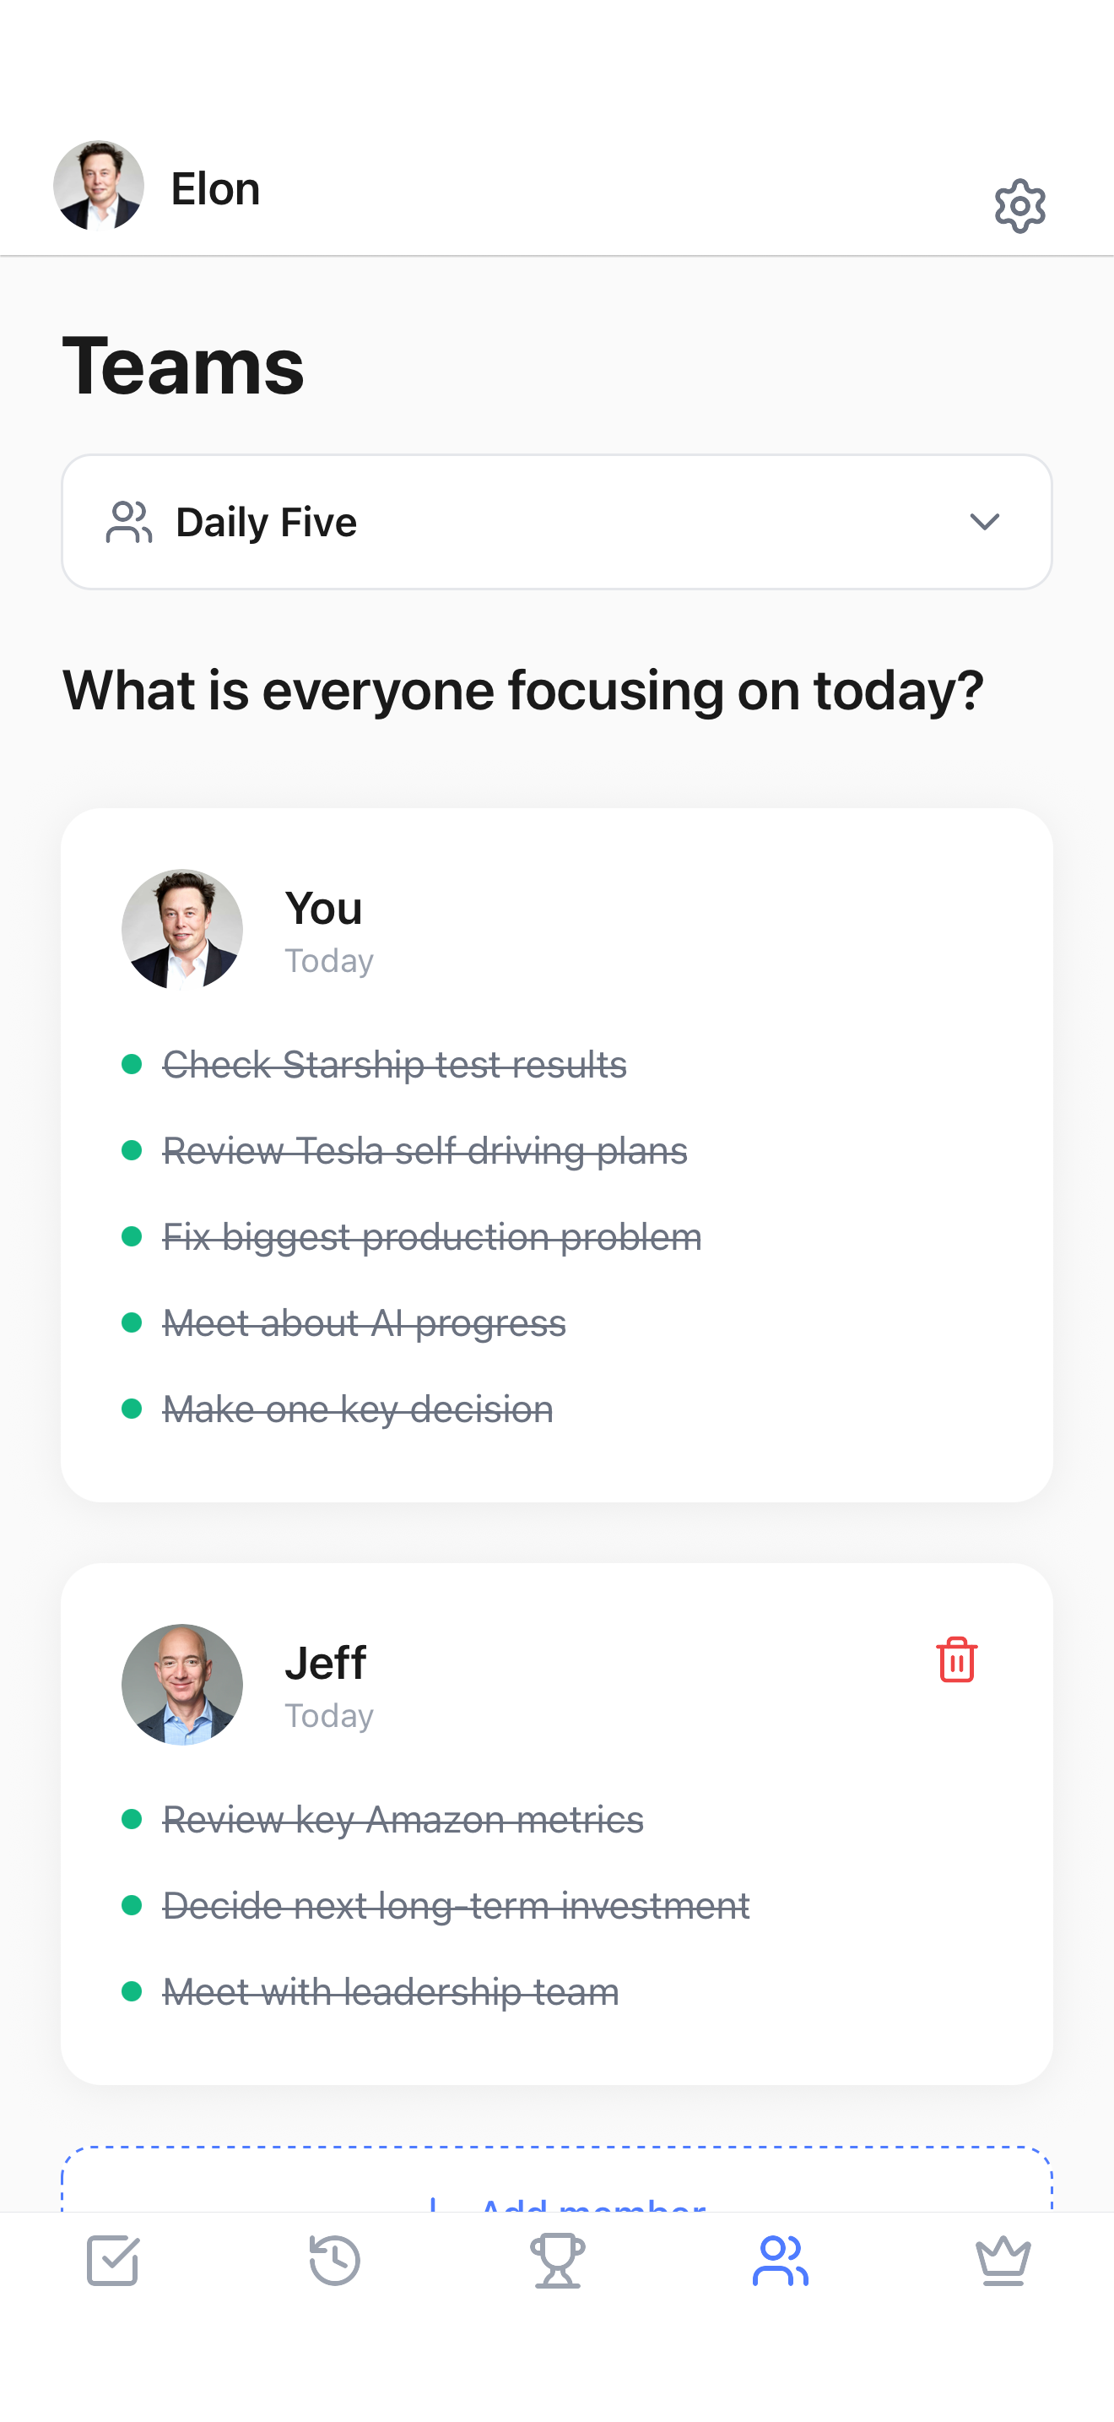Image resolution: width=1114 pixels, height=2422 pixels.
Task: Open the history clock tab
Action: pyautogui.click(x=334, y=2261)
